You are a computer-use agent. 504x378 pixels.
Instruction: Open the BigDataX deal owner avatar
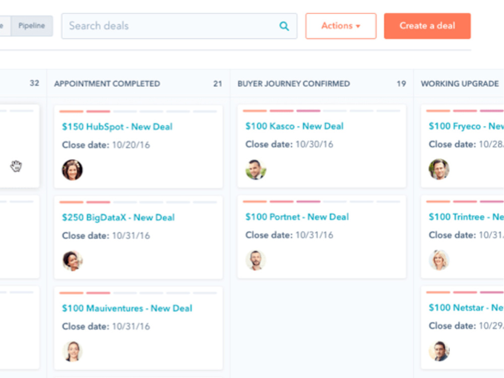point(72,261)
